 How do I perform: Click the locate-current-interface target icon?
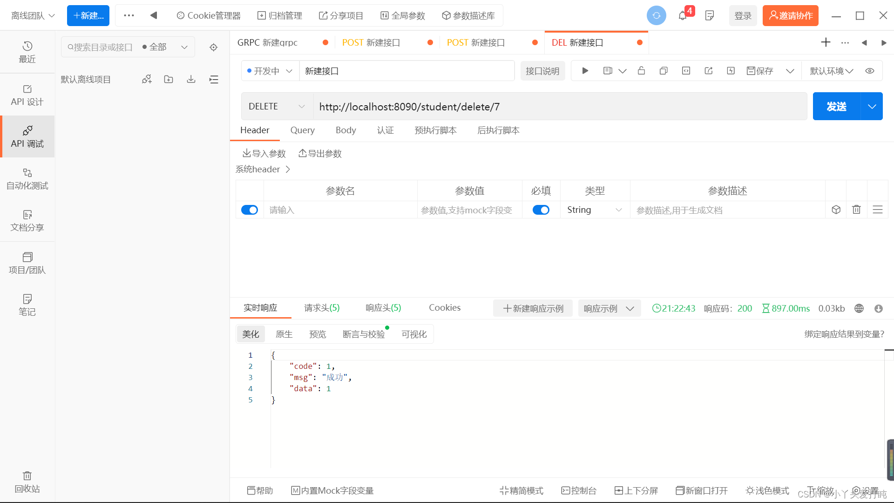click(213, 47)
